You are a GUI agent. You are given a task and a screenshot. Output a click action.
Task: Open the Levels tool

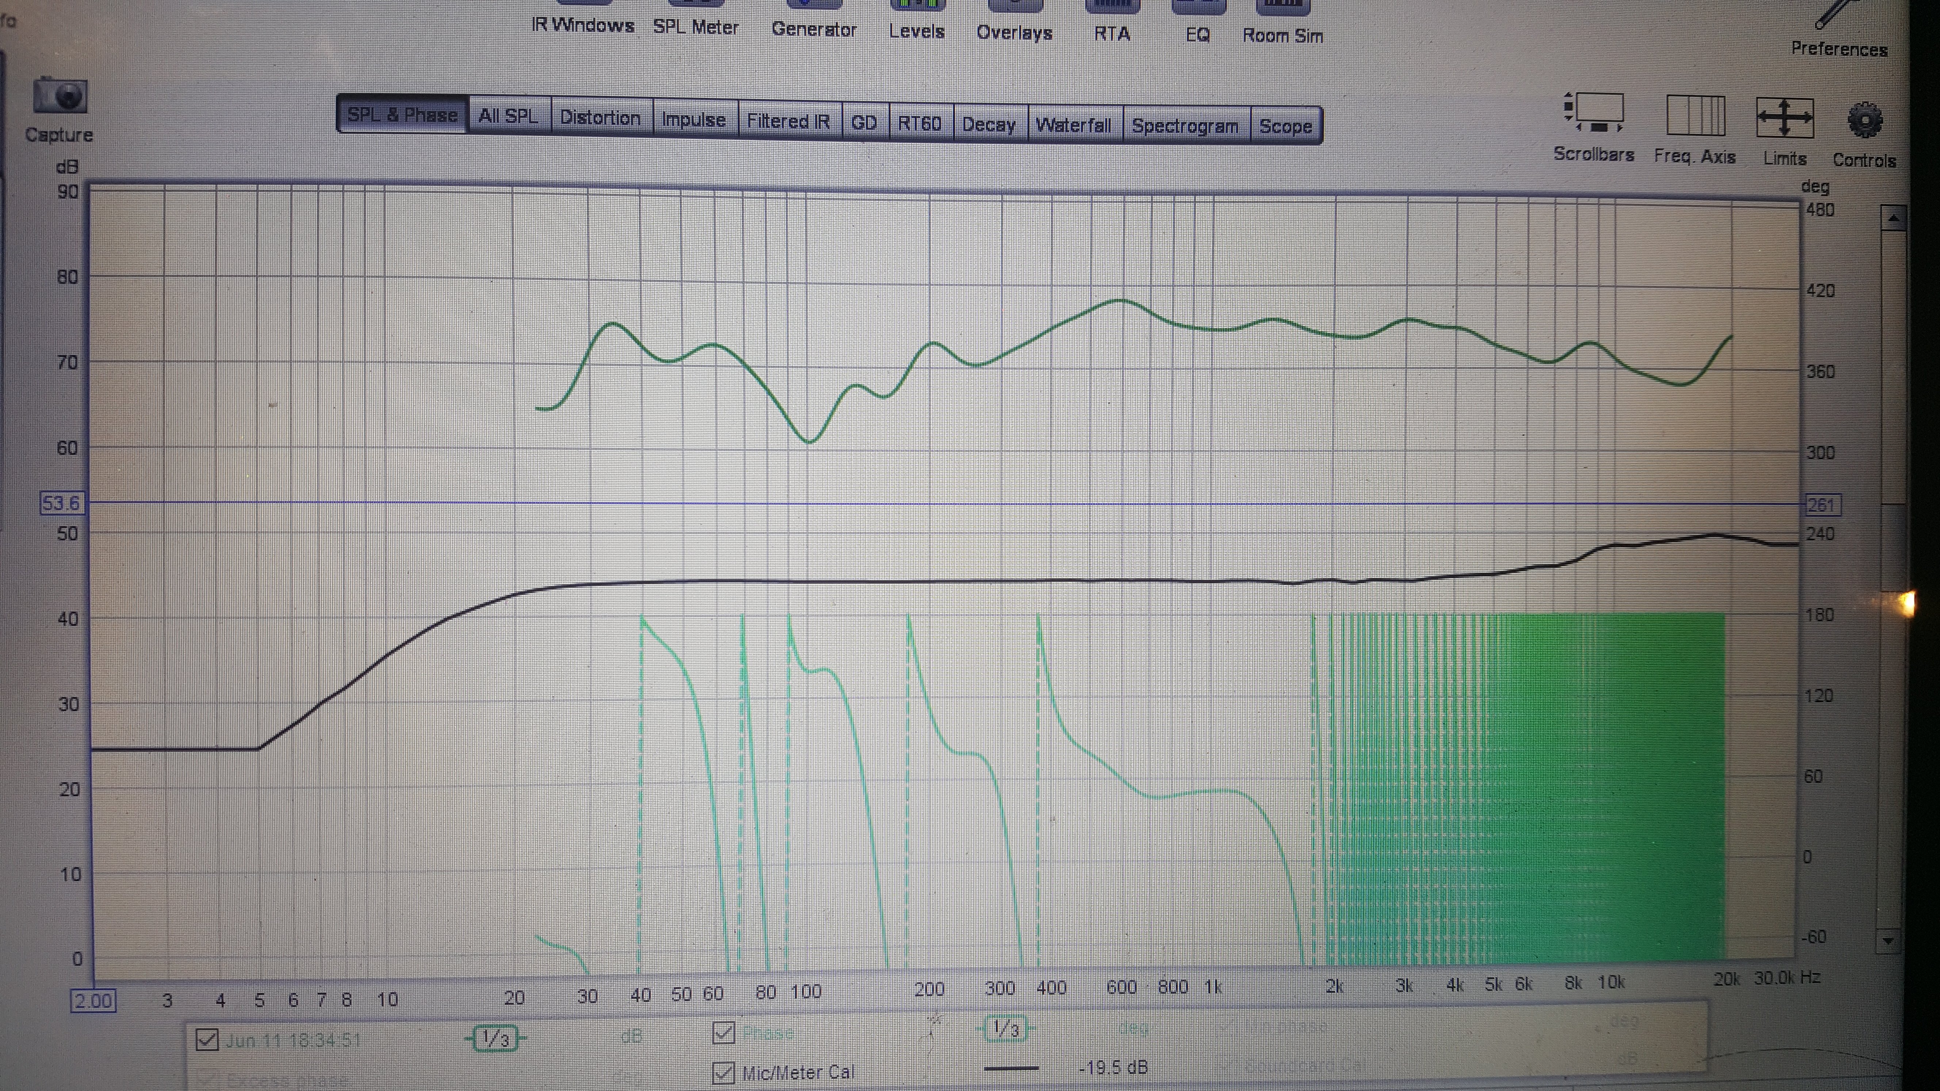pyautogui.click(x=917, y=21)
